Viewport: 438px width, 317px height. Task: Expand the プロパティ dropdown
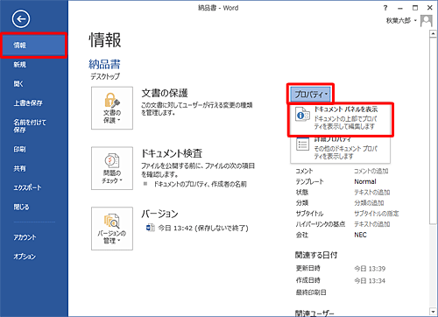[x=311, y=95]
